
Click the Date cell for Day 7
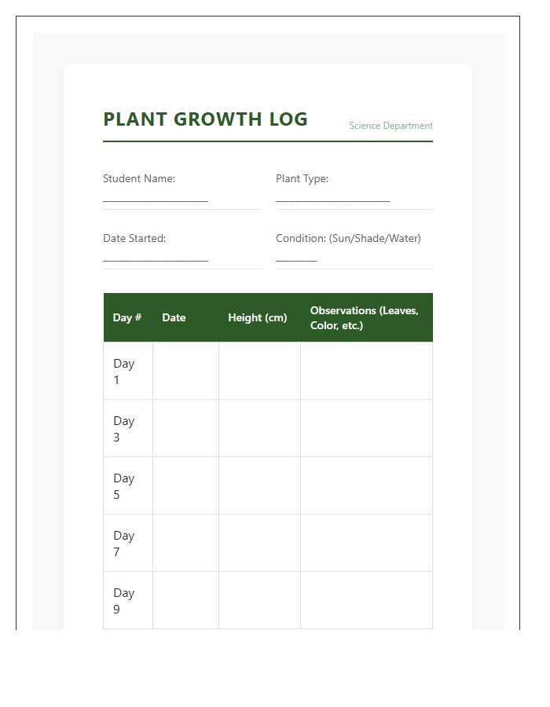click(185, 543)
